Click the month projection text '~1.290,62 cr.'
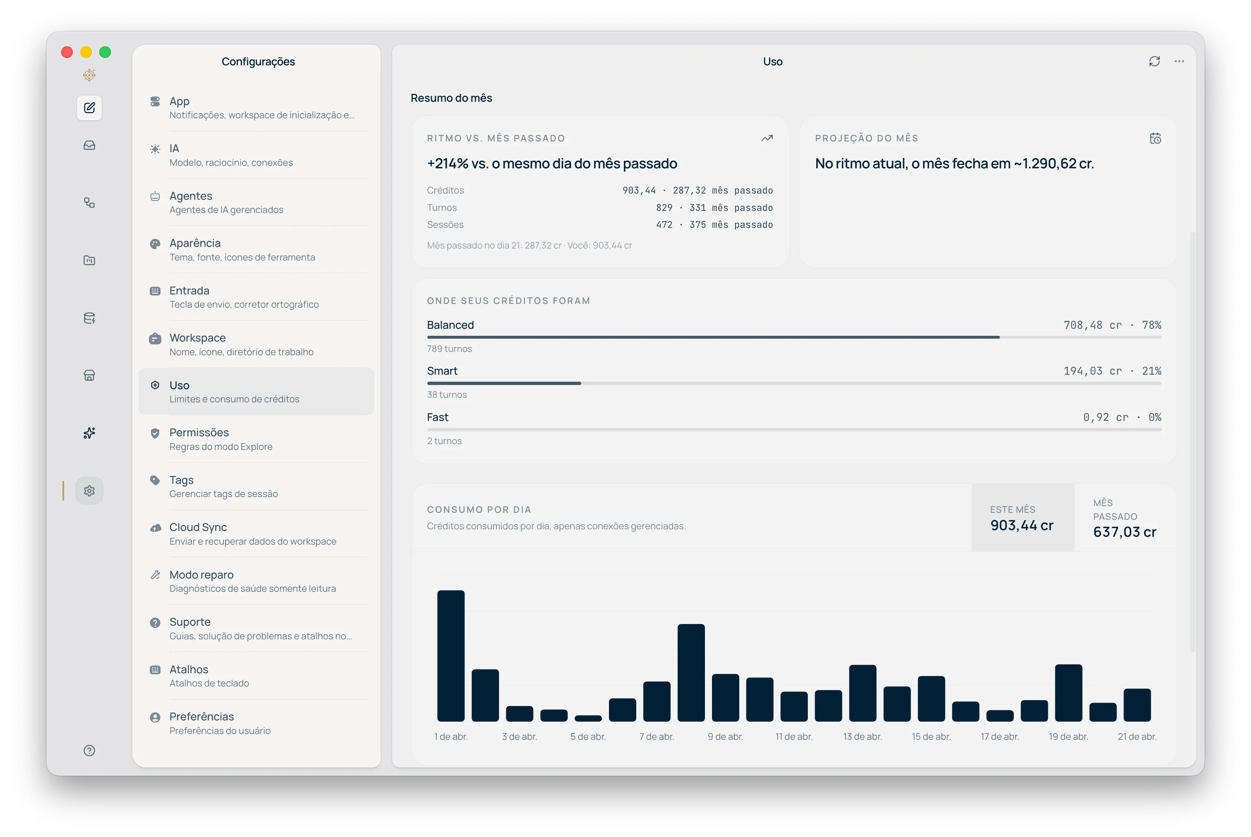The image size is (1251, 837). (1053, 163)
